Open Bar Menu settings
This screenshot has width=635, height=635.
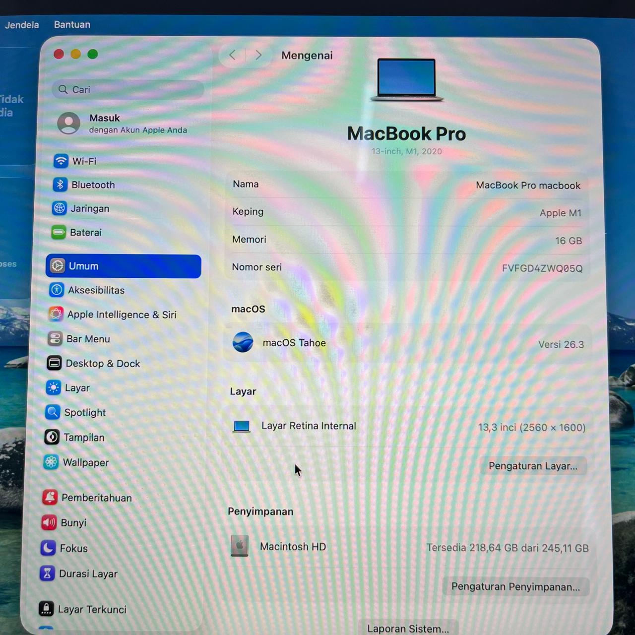pos(78,339)
